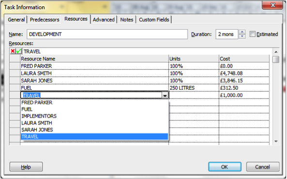Click the Help button
The height and width of the screenshot is (179, 287).
click(x=26, y=167)
